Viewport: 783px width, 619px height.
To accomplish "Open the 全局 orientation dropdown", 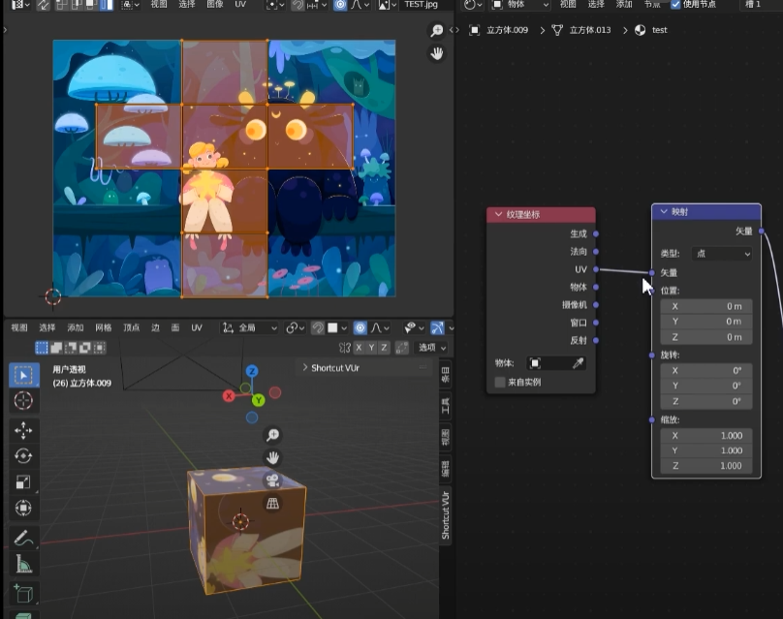I will click(x=250, y=327).
